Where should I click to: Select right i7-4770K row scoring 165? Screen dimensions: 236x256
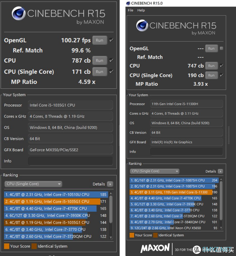pyautogui.click(x=174, y=198)
